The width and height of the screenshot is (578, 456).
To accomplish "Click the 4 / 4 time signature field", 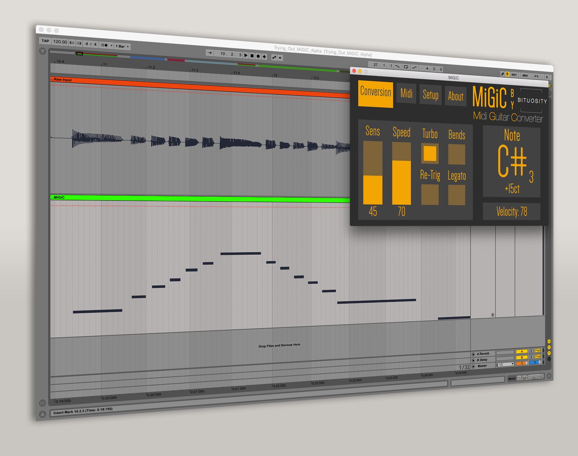I will click(x=91, y=44).
